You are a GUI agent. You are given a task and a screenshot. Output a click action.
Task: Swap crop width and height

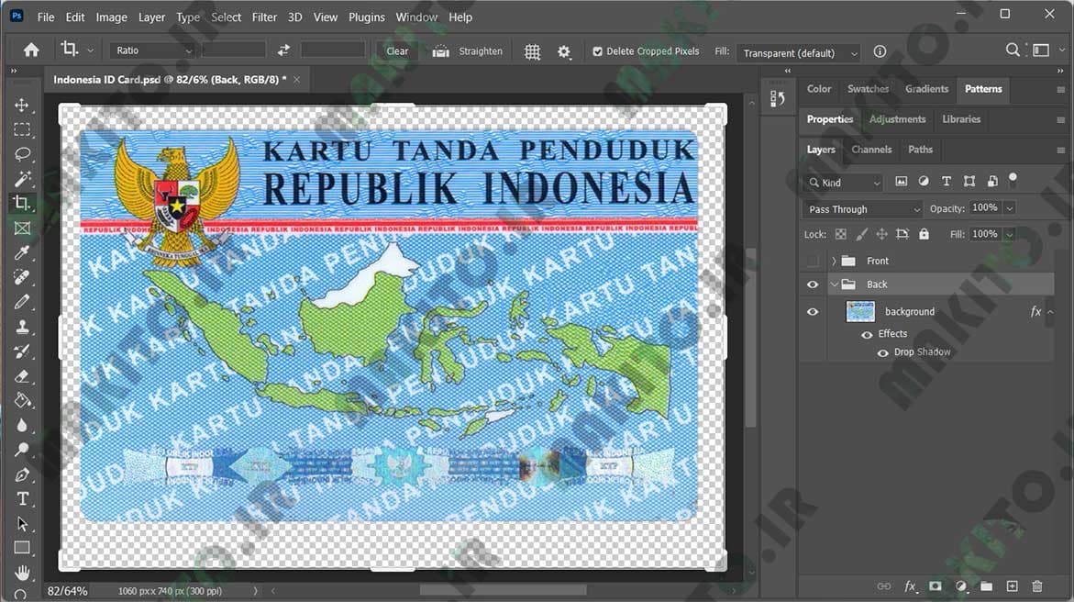pos(283,50)
